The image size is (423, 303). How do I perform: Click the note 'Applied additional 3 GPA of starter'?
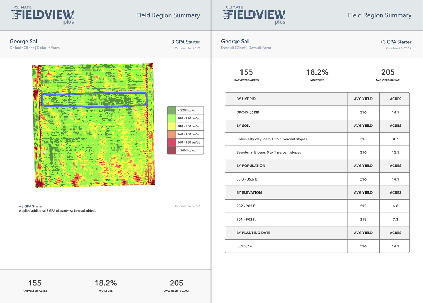(57, 211)
